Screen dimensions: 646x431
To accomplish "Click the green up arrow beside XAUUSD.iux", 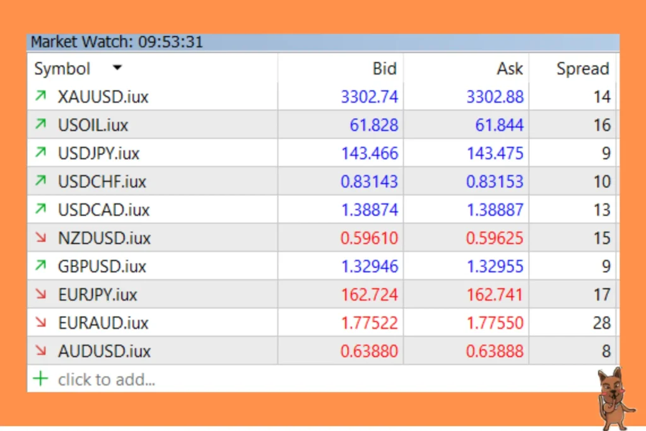I will point(41,97).
